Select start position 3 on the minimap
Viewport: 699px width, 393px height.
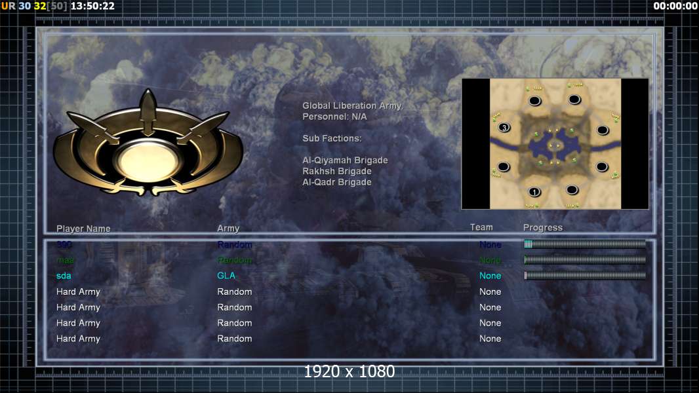pos(504,128)
